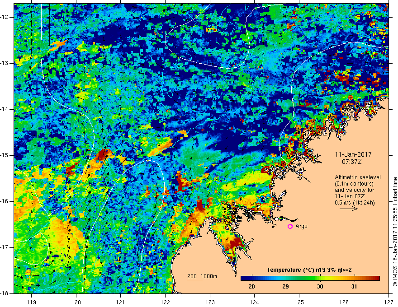Click the 120 longitude axis label

(x=76, y=302)
